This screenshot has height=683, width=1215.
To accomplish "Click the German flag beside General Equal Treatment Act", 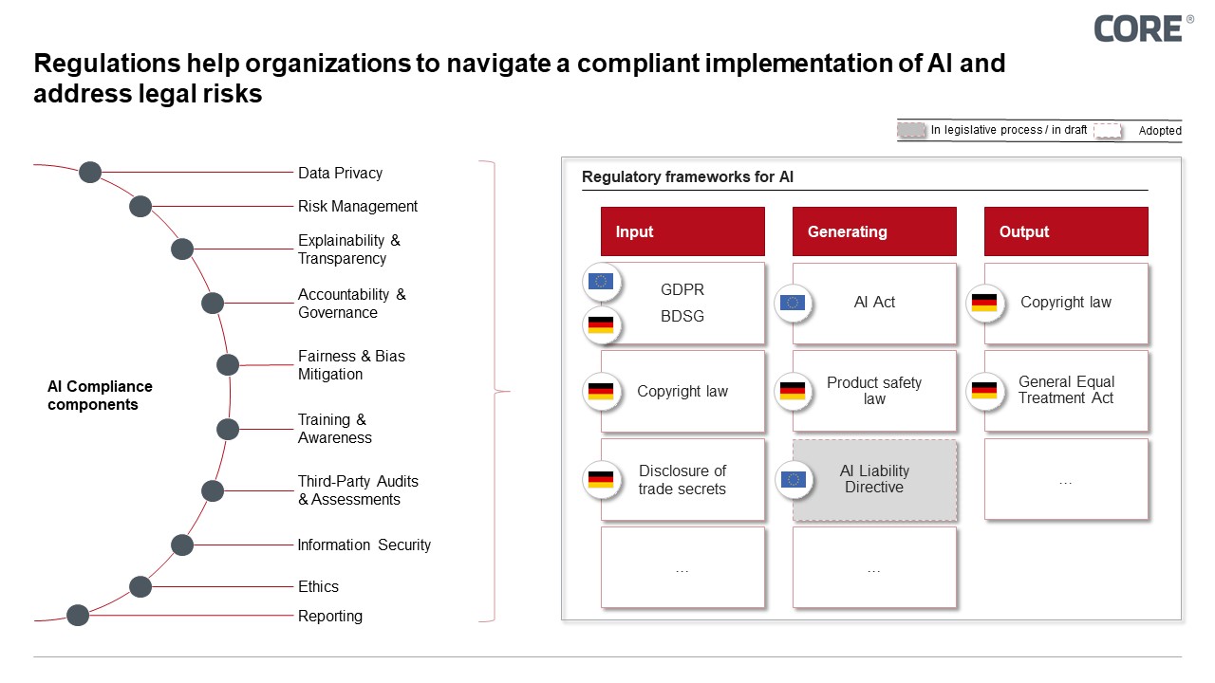I will [x=985, y=391].
